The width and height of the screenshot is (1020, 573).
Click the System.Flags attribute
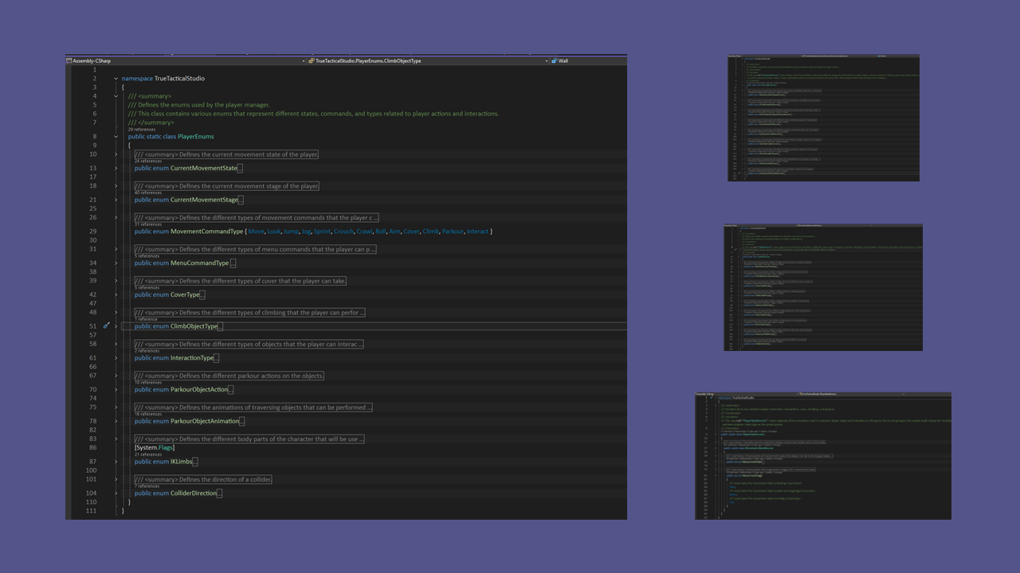(155, 447)
